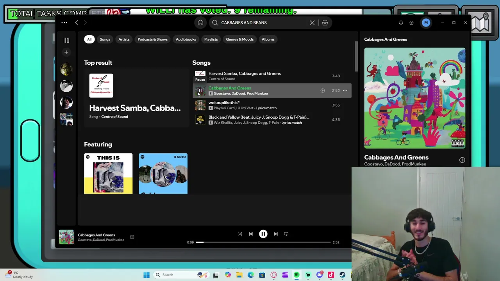500x281 pixels.
Task: Open the This Is playlist thumbnail
Action: point(108,174)
